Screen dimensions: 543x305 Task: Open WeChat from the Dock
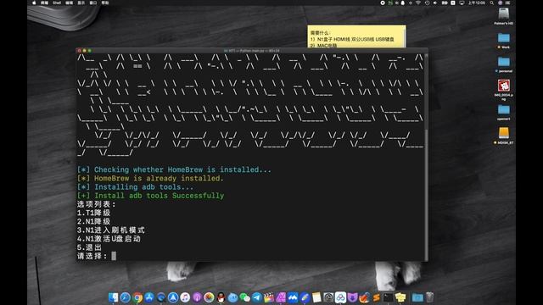point(245,297)
